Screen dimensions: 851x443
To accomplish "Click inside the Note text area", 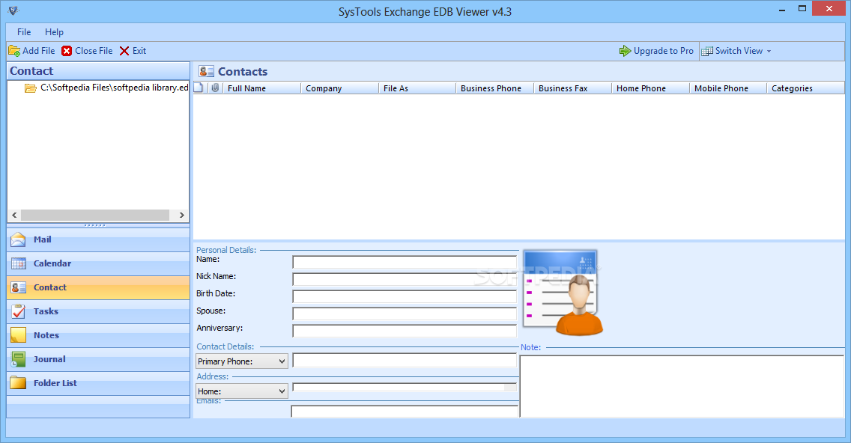I will click(x=682, y=386).
